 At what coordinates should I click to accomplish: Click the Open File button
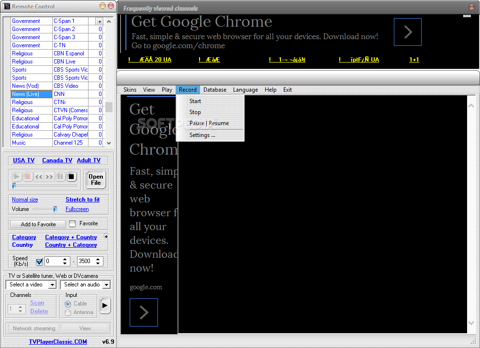coord(96,179)
